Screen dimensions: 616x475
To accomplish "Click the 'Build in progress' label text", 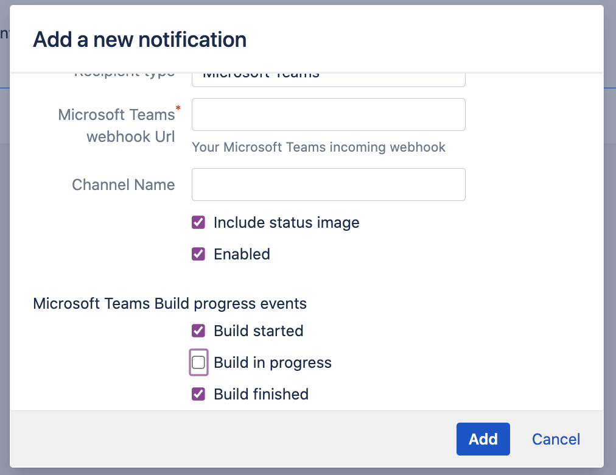I will pos(272,362).
